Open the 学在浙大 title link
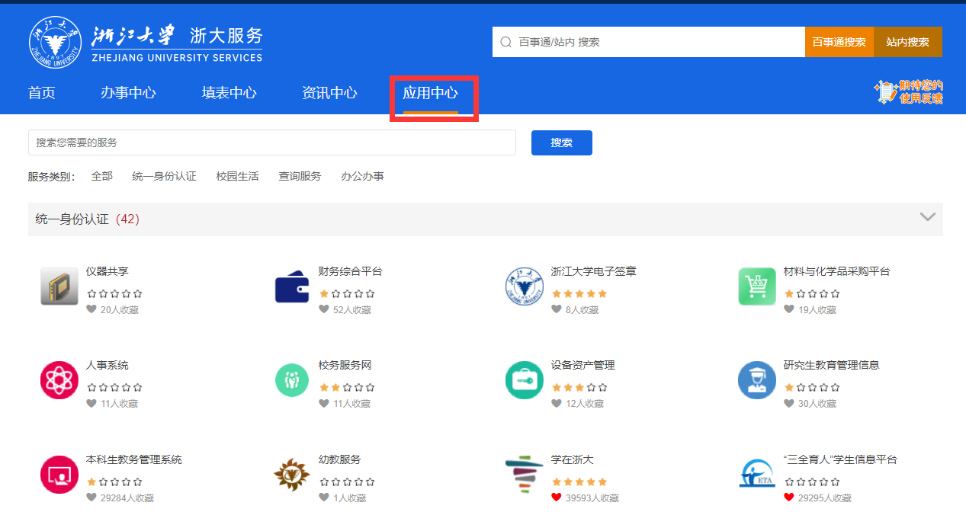The image size is (966, 528). click(x=573, y=460)
